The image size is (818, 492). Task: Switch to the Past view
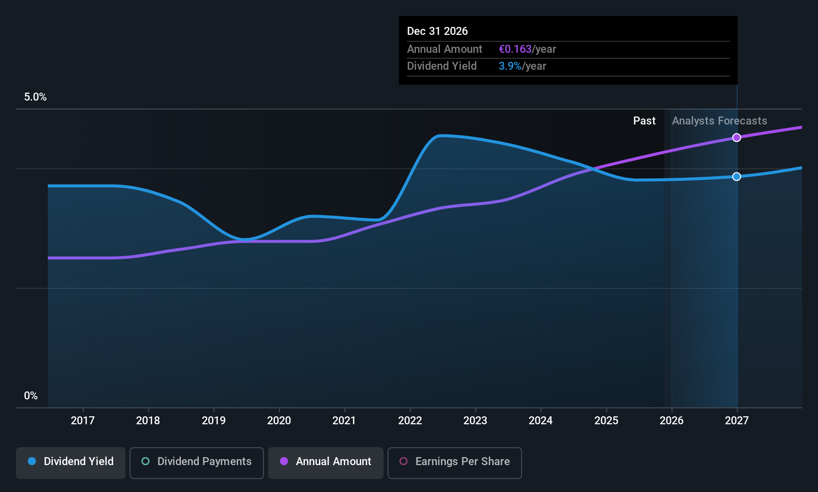tap(644, 121)
